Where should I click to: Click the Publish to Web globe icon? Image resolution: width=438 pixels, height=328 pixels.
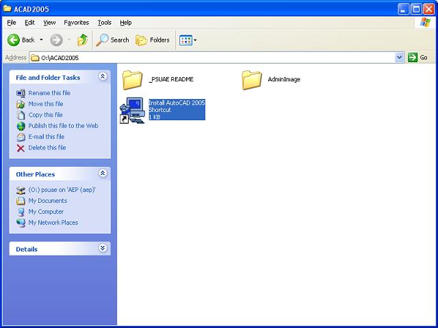(21, 126)
